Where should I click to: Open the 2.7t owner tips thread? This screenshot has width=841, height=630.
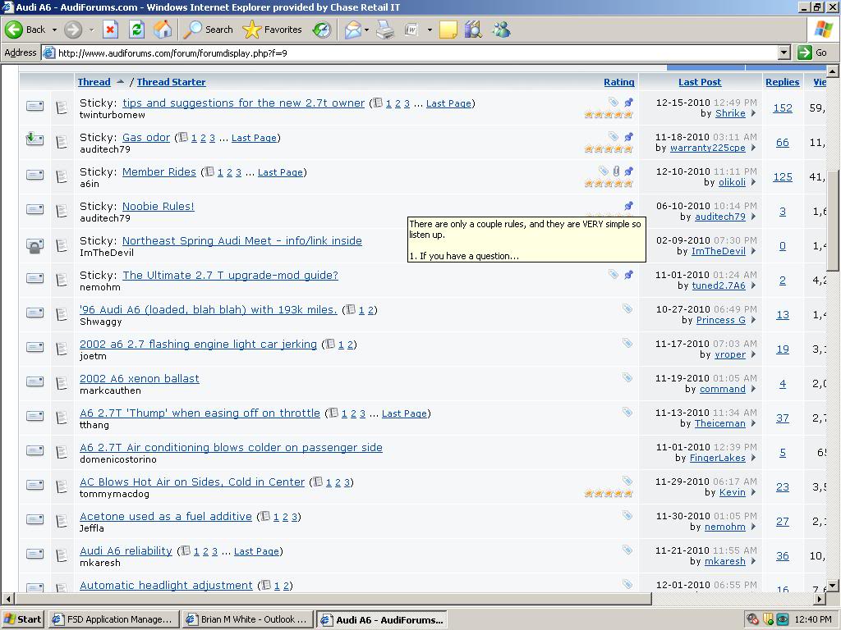[x=243, y=103]
